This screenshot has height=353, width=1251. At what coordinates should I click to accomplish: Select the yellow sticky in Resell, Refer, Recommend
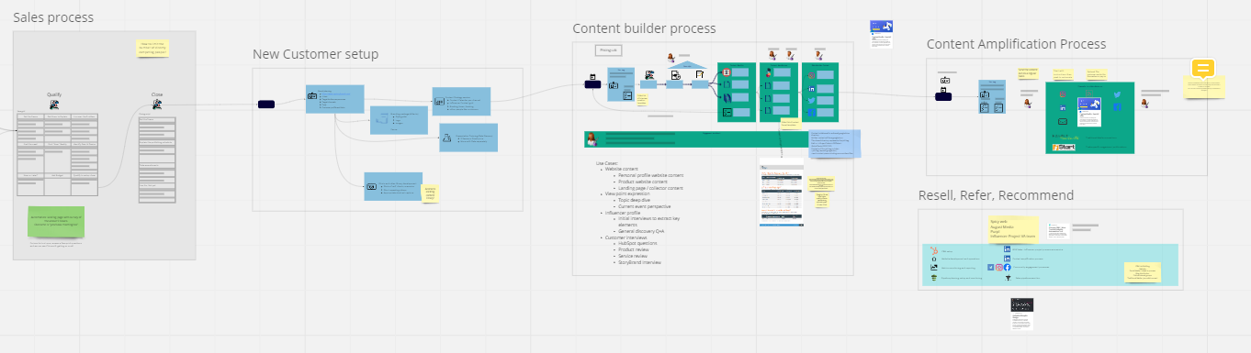click(1013, 229)
